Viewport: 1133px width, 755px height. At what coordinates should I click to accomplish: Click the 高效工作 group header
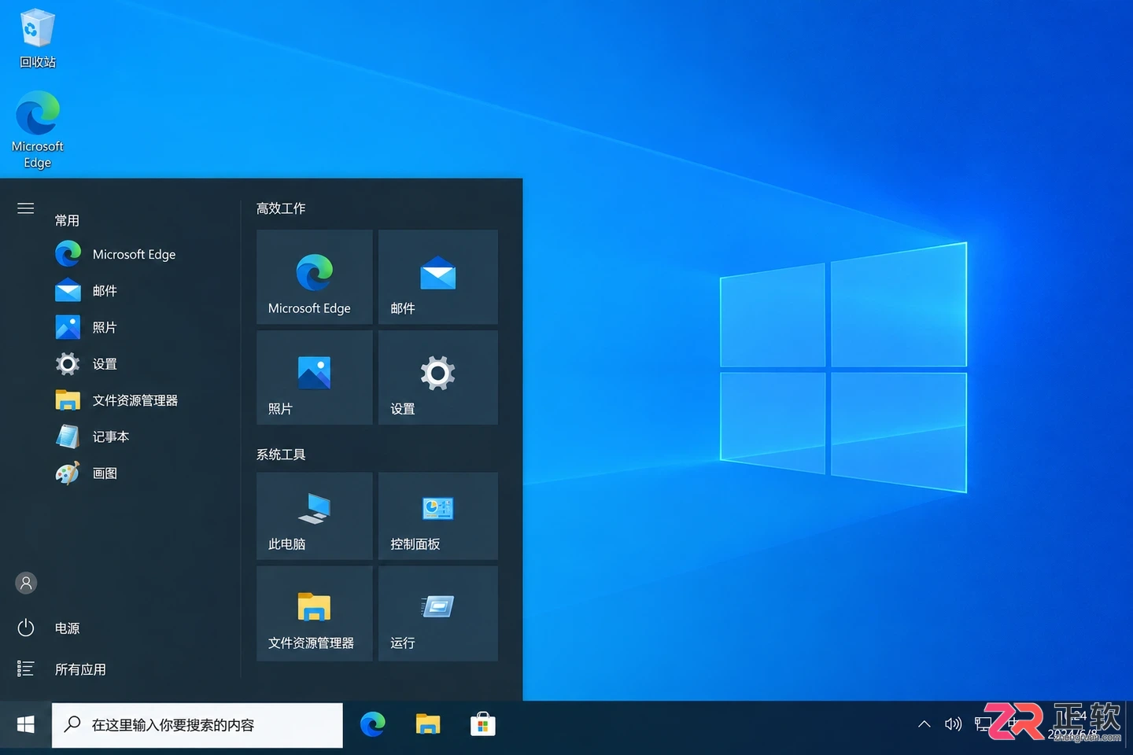click(281, 208)
